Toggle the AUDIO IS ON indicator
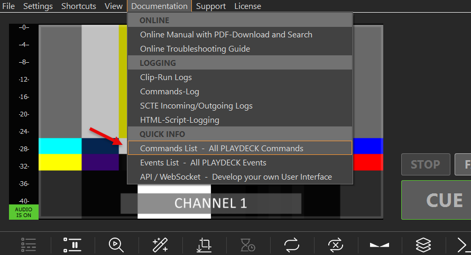471x255 pixels. coord(24,212)
